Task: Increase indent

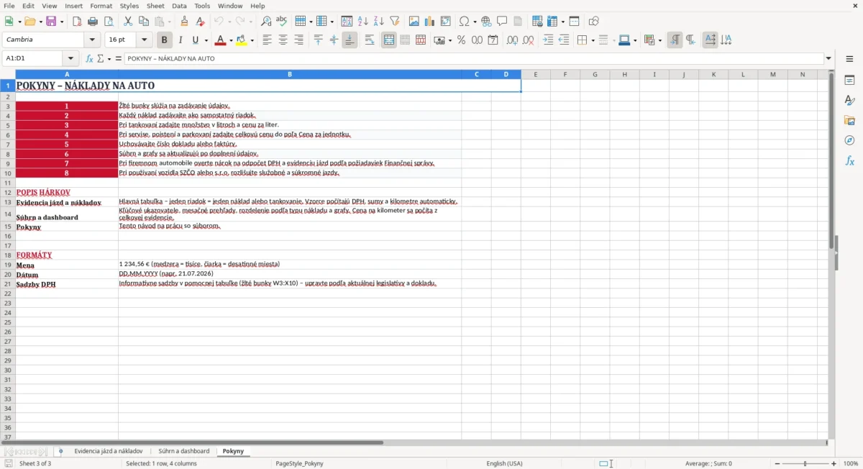Action: 548,40
